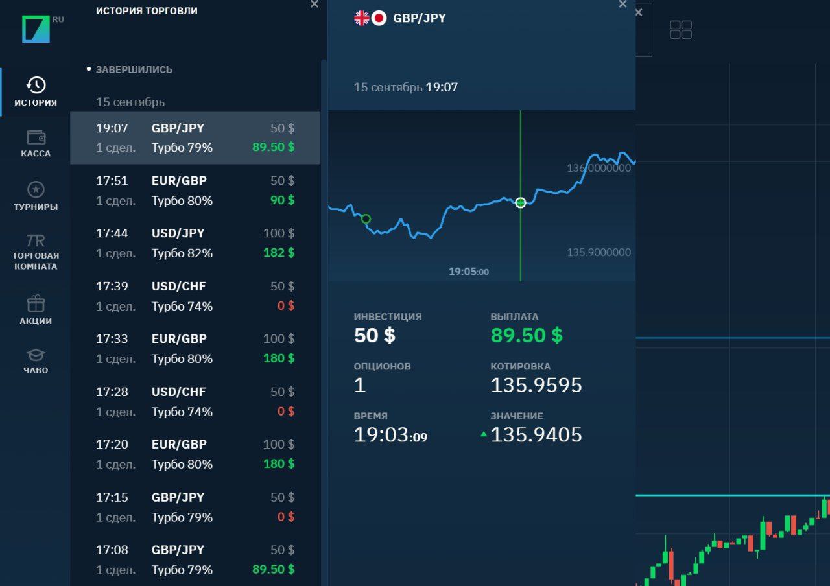Click the 90 $ payout of EUR/GBP trade
This screenshot has width=830, height=586.
[x=283, y=200]
